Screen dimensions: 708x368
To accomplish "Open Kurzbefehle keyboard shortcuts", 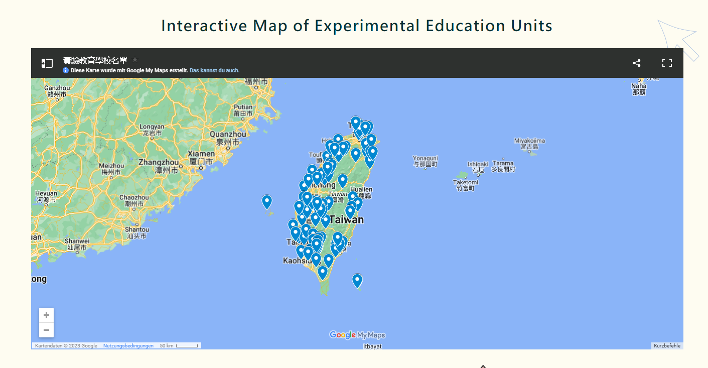I will (x=667, y=346).
